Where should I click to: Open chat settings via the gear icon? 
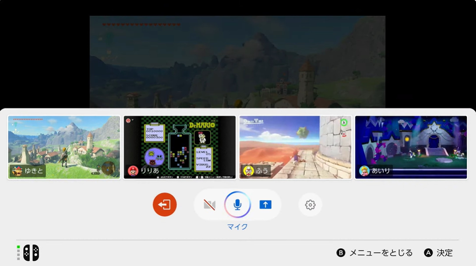[x=310, y=204]
